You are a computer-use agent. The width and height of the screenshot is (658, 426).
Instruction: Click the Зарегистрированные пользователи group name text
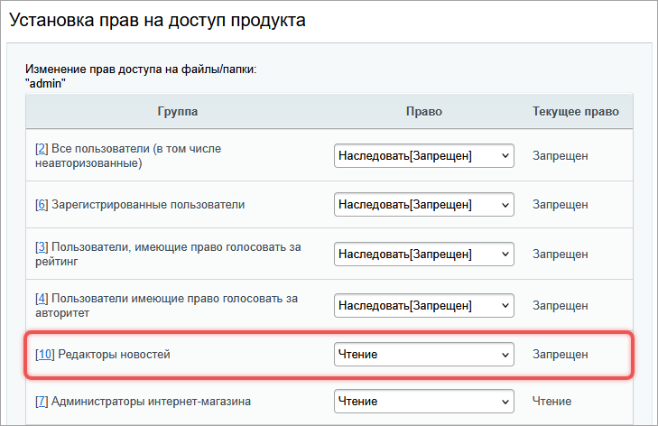point(149,205)
